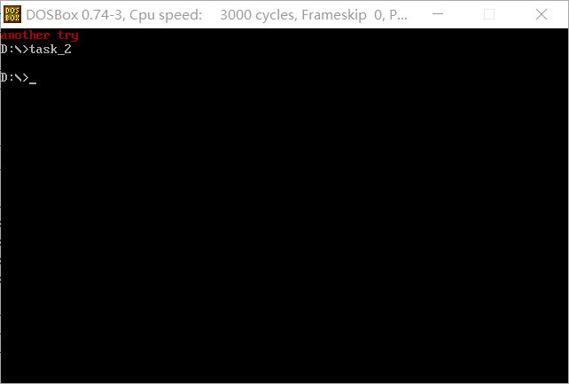Click the red word 'try'
Screen dimensions: 569x384
68,35
